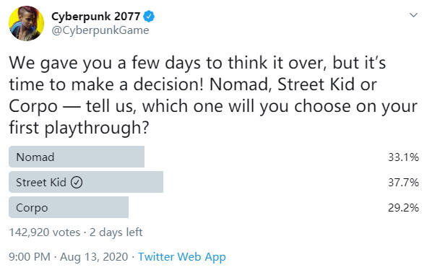This screenshot has height=270, width=427.
Task: Click the Street Kid checkmark icon
Action: click(x=77, y=183)
